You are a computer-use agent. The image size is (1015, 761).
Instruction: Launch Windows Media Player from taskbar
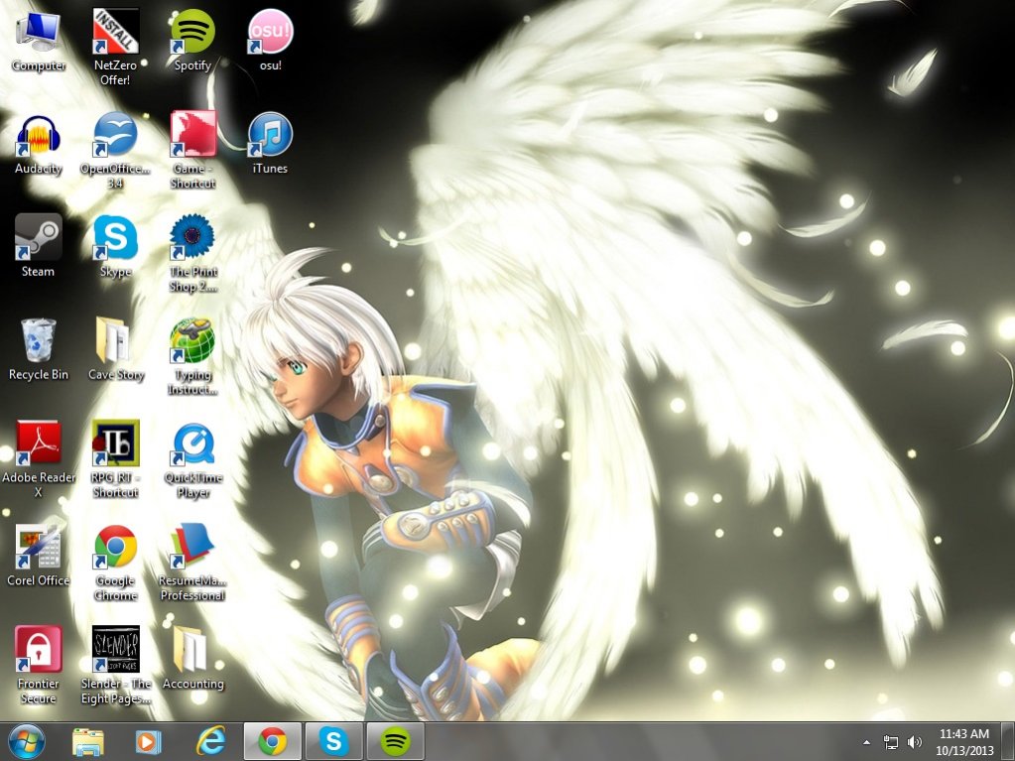tap(148, 741)
